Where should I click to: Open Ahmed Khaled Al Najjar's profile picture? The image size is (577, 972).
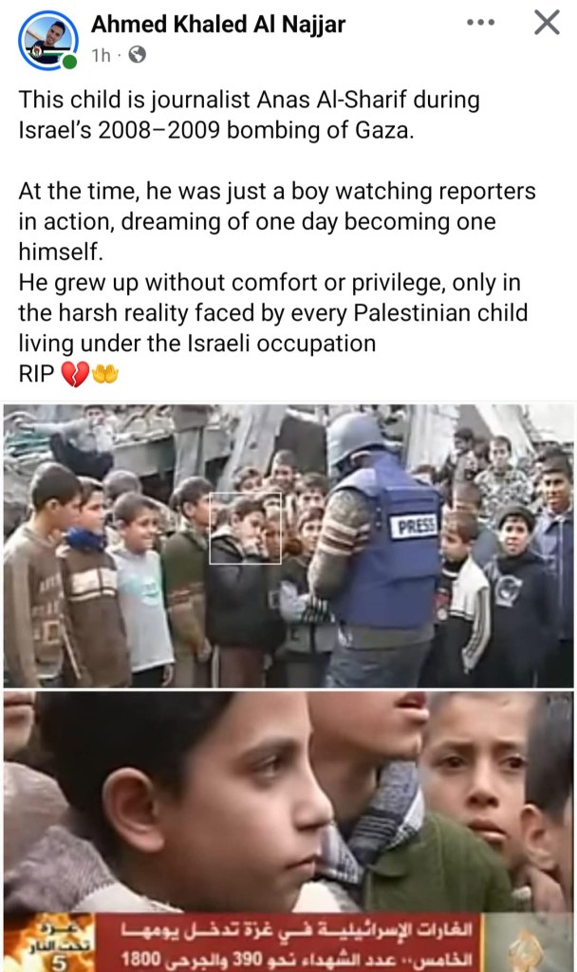(47, 40)
